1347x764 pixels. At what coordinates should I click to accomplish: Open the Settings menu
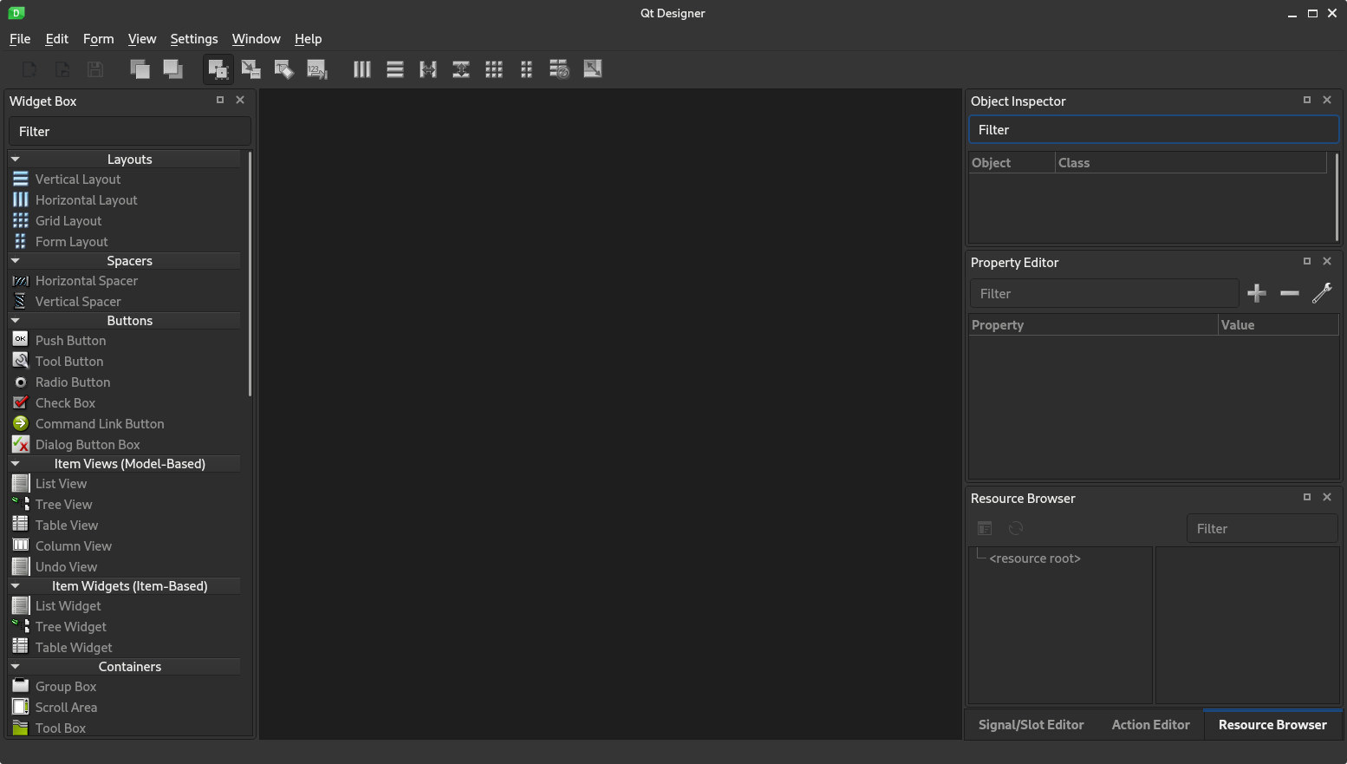point(194,39)
